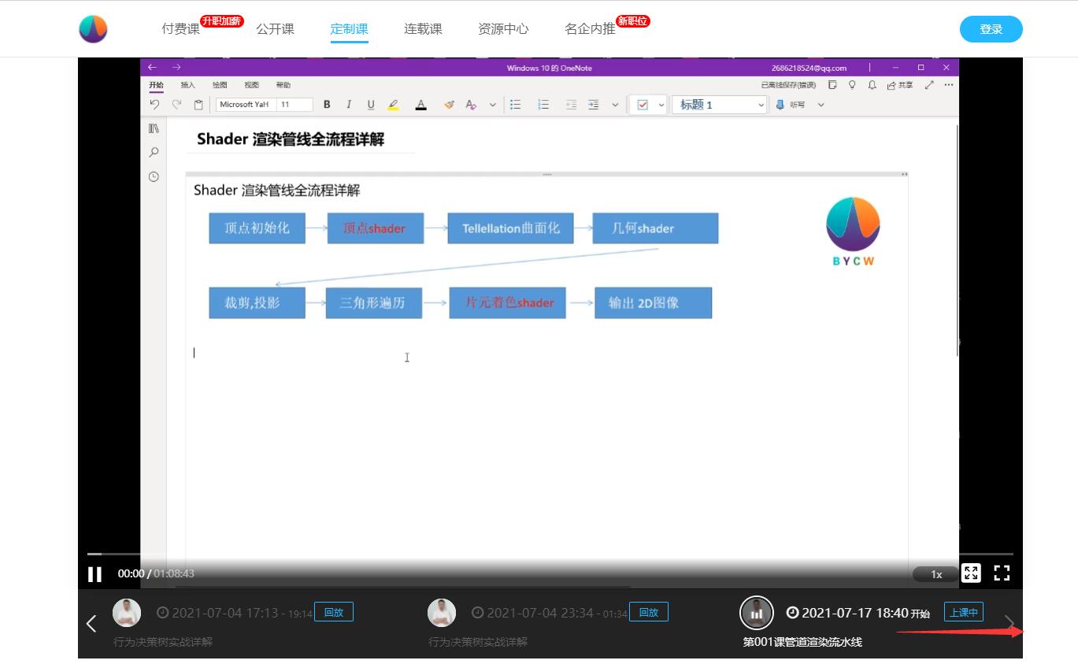This screenshot has width=1078, height=664.
Task: Open the OneNote notebook navigation pane
Action: pyautogui.click(x=154, y=128)
